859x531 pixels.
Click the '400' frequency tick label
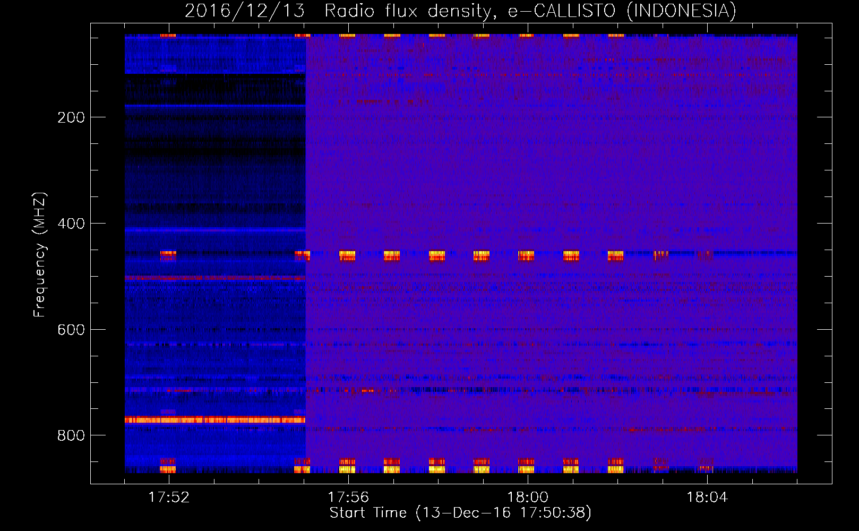click(71, 224)
